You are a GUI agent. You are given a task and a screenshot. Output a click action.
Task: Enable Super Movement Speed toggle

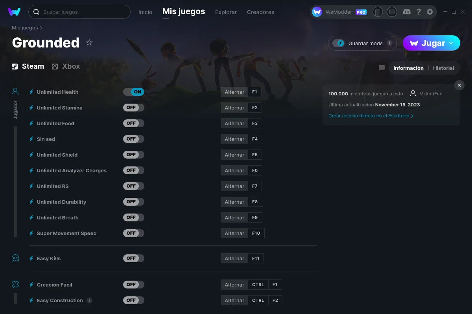tap(134, 233)
